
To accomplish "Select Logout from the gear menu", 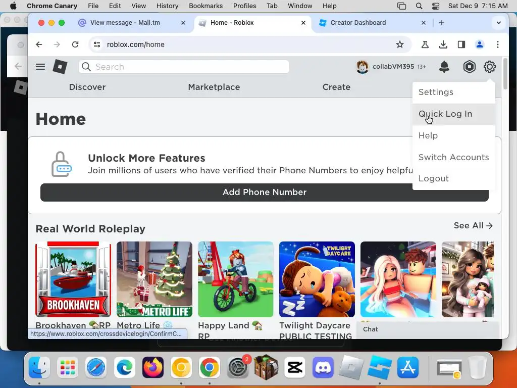I will [454, 179].
